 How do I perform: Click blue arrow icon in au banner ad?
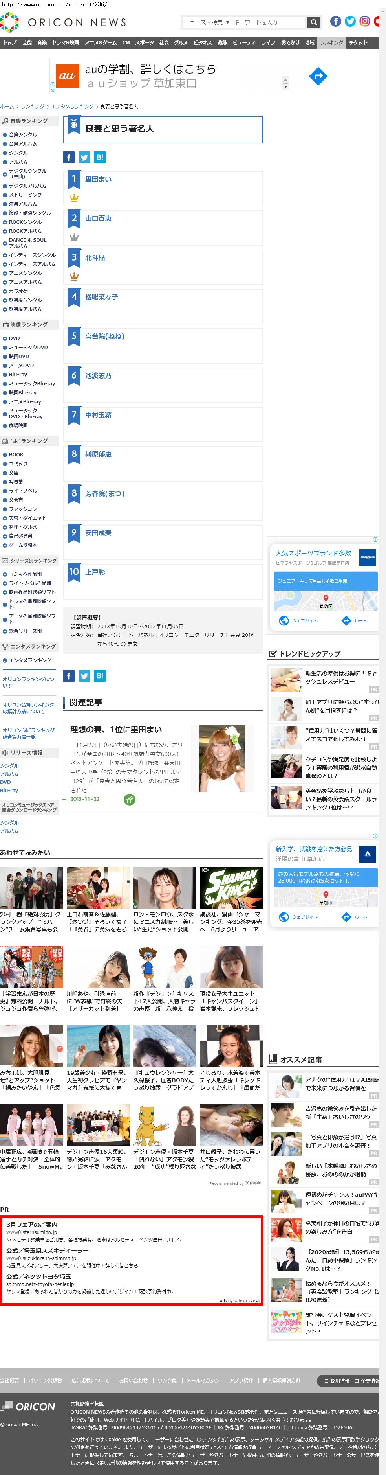click(318, 75)
